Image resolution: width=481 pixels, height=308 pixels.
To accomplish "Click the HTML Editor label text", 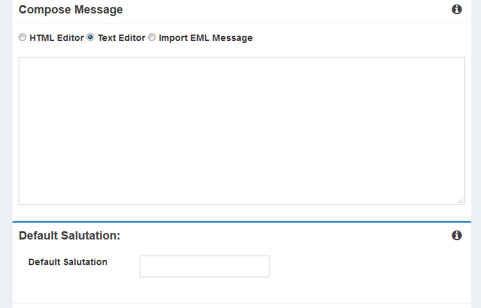I will 56,38.
